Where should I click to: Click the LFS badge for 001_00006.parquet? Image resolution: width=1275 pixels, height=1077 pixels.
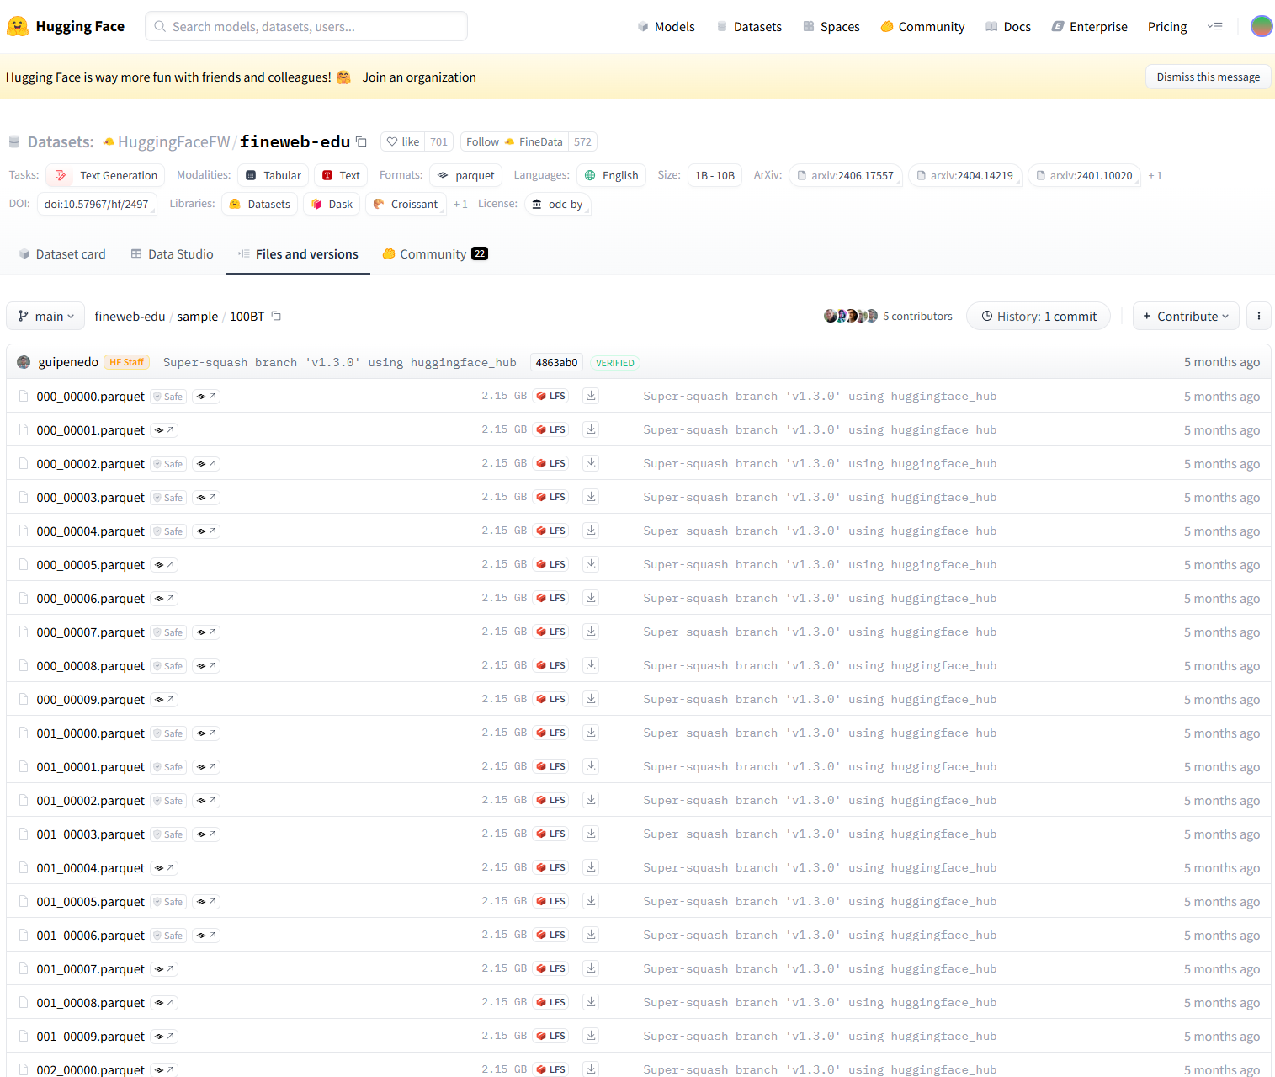[550, 935]
